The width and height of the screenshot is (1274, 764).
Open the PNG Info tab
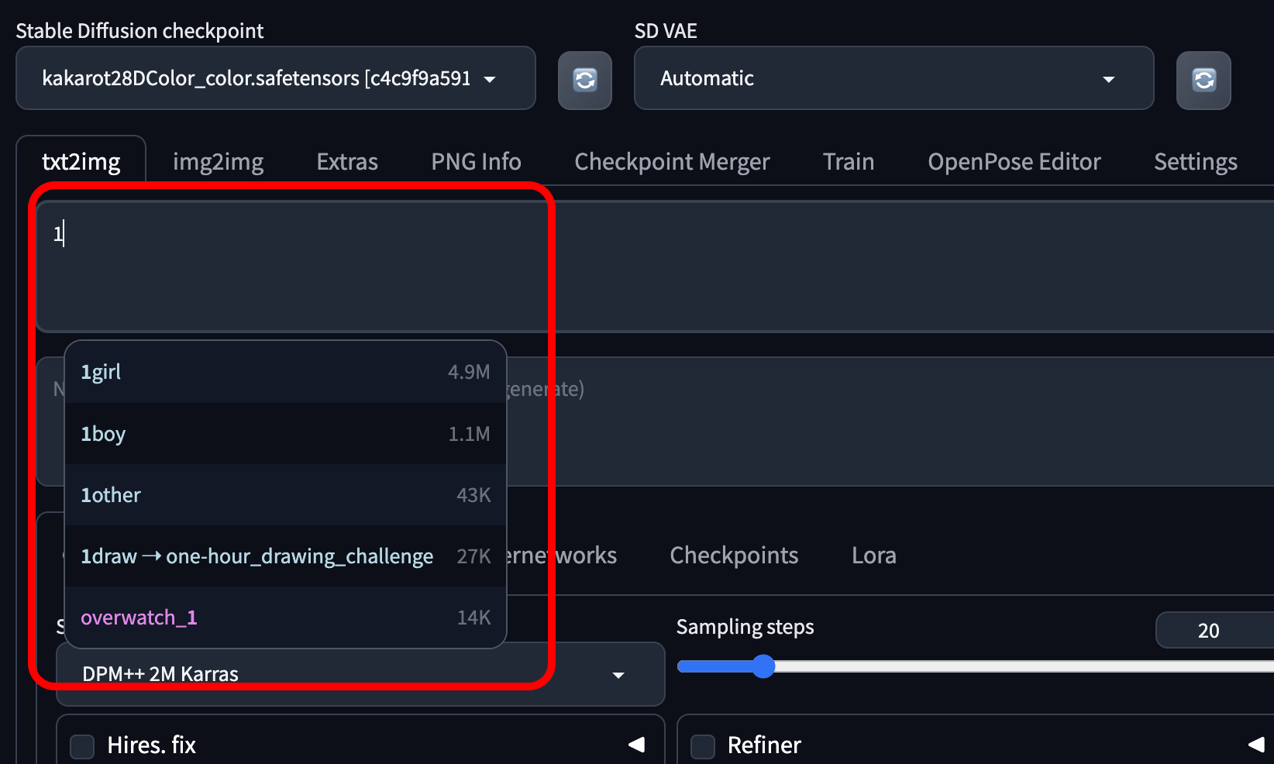click(x=476, y=161)
